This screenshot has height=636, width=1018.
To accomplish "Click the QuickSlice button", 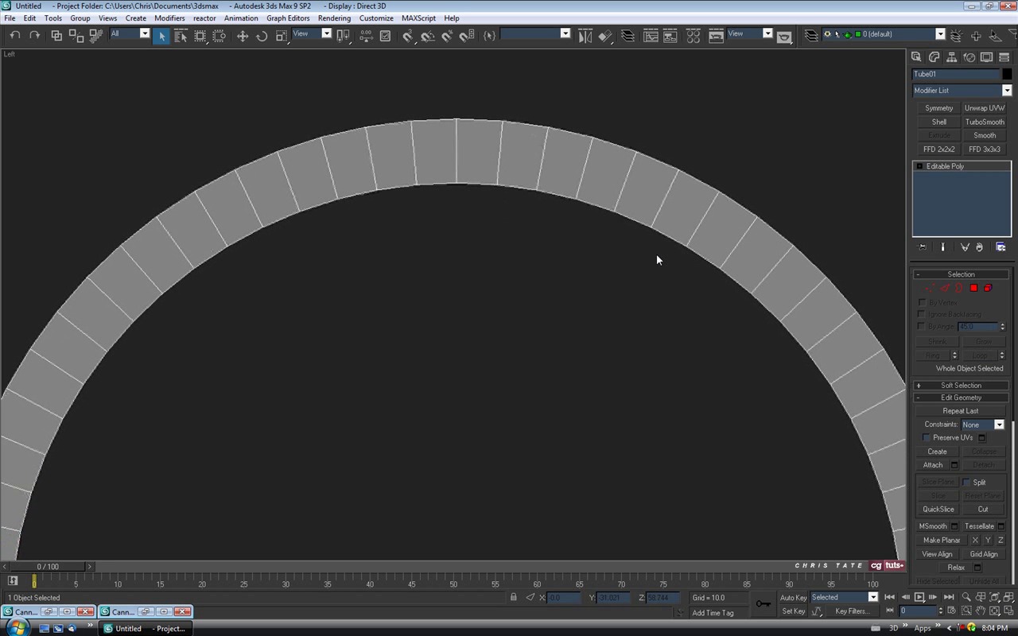I will tap(938, 510).
